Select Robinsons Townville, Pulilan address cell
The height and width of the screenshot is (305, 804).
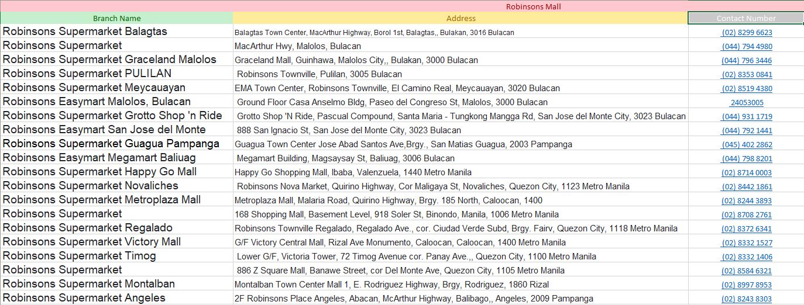pos(461,74)
